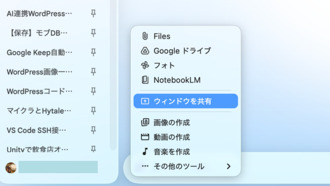Image resolution: width=330 pixels, height=186 pixels.
Task: Open the Unityで飲食店オ chat
Action: [x=38, y=149]
